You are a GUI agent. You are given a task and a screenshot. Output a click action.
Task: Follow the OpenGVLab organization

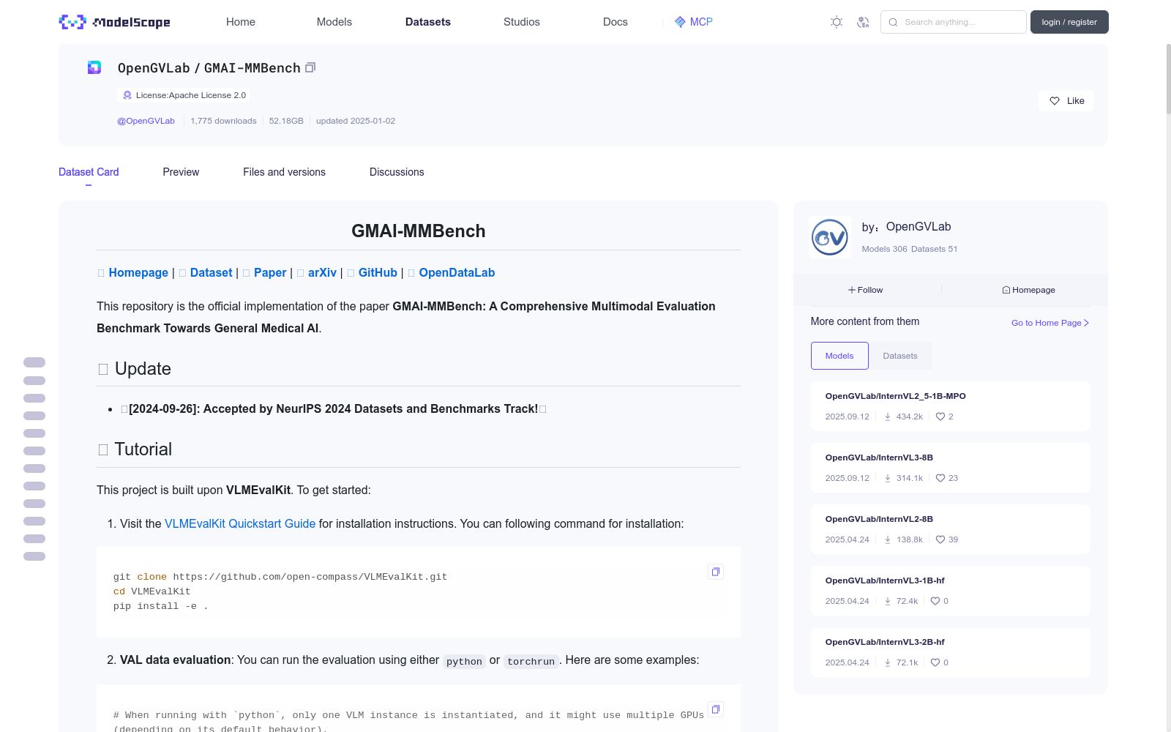(x=866, y=290)
